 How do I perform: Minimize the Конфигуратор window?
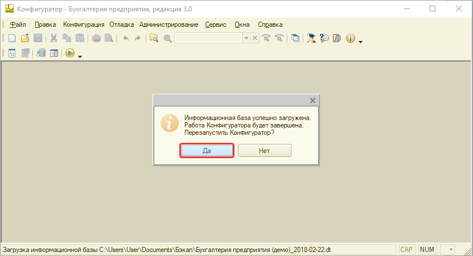[x=407, y=9]
